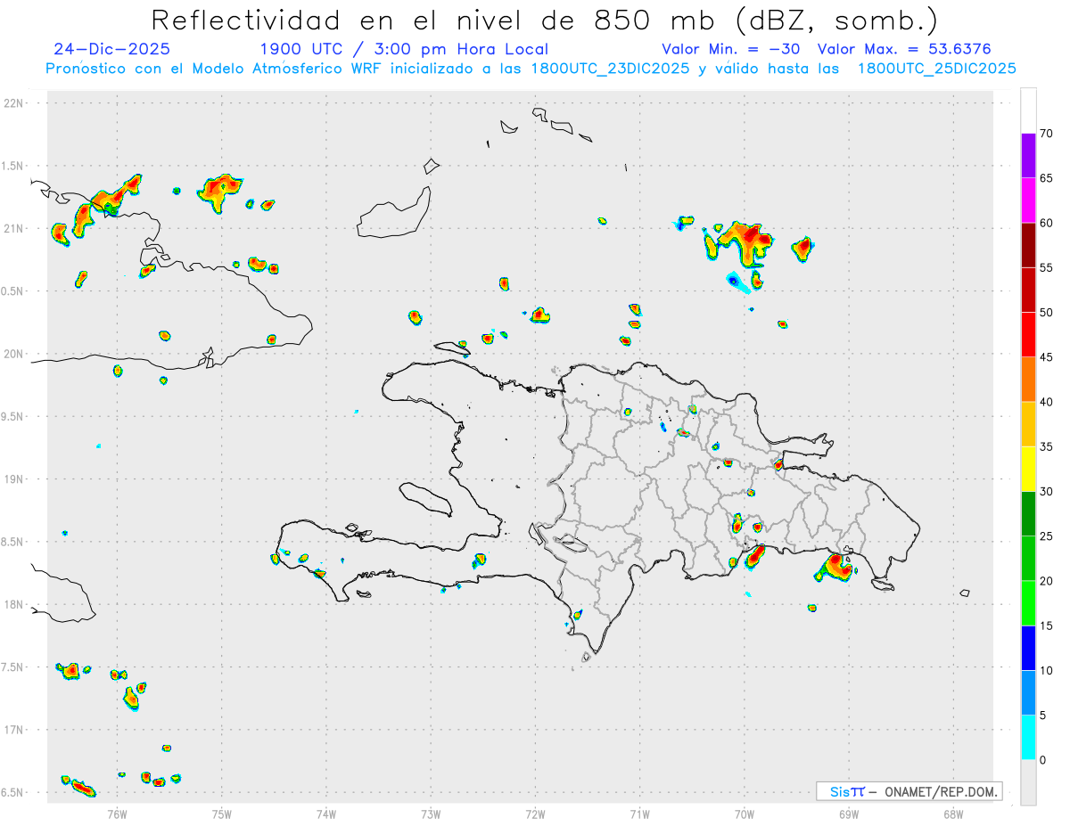
Task: Click the '35' label on the color bar
Action: [x=1046, y=446]
